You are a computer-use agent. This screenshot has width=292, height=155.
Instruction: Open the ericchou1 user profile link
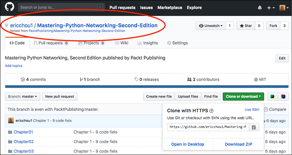pos(21,25)
